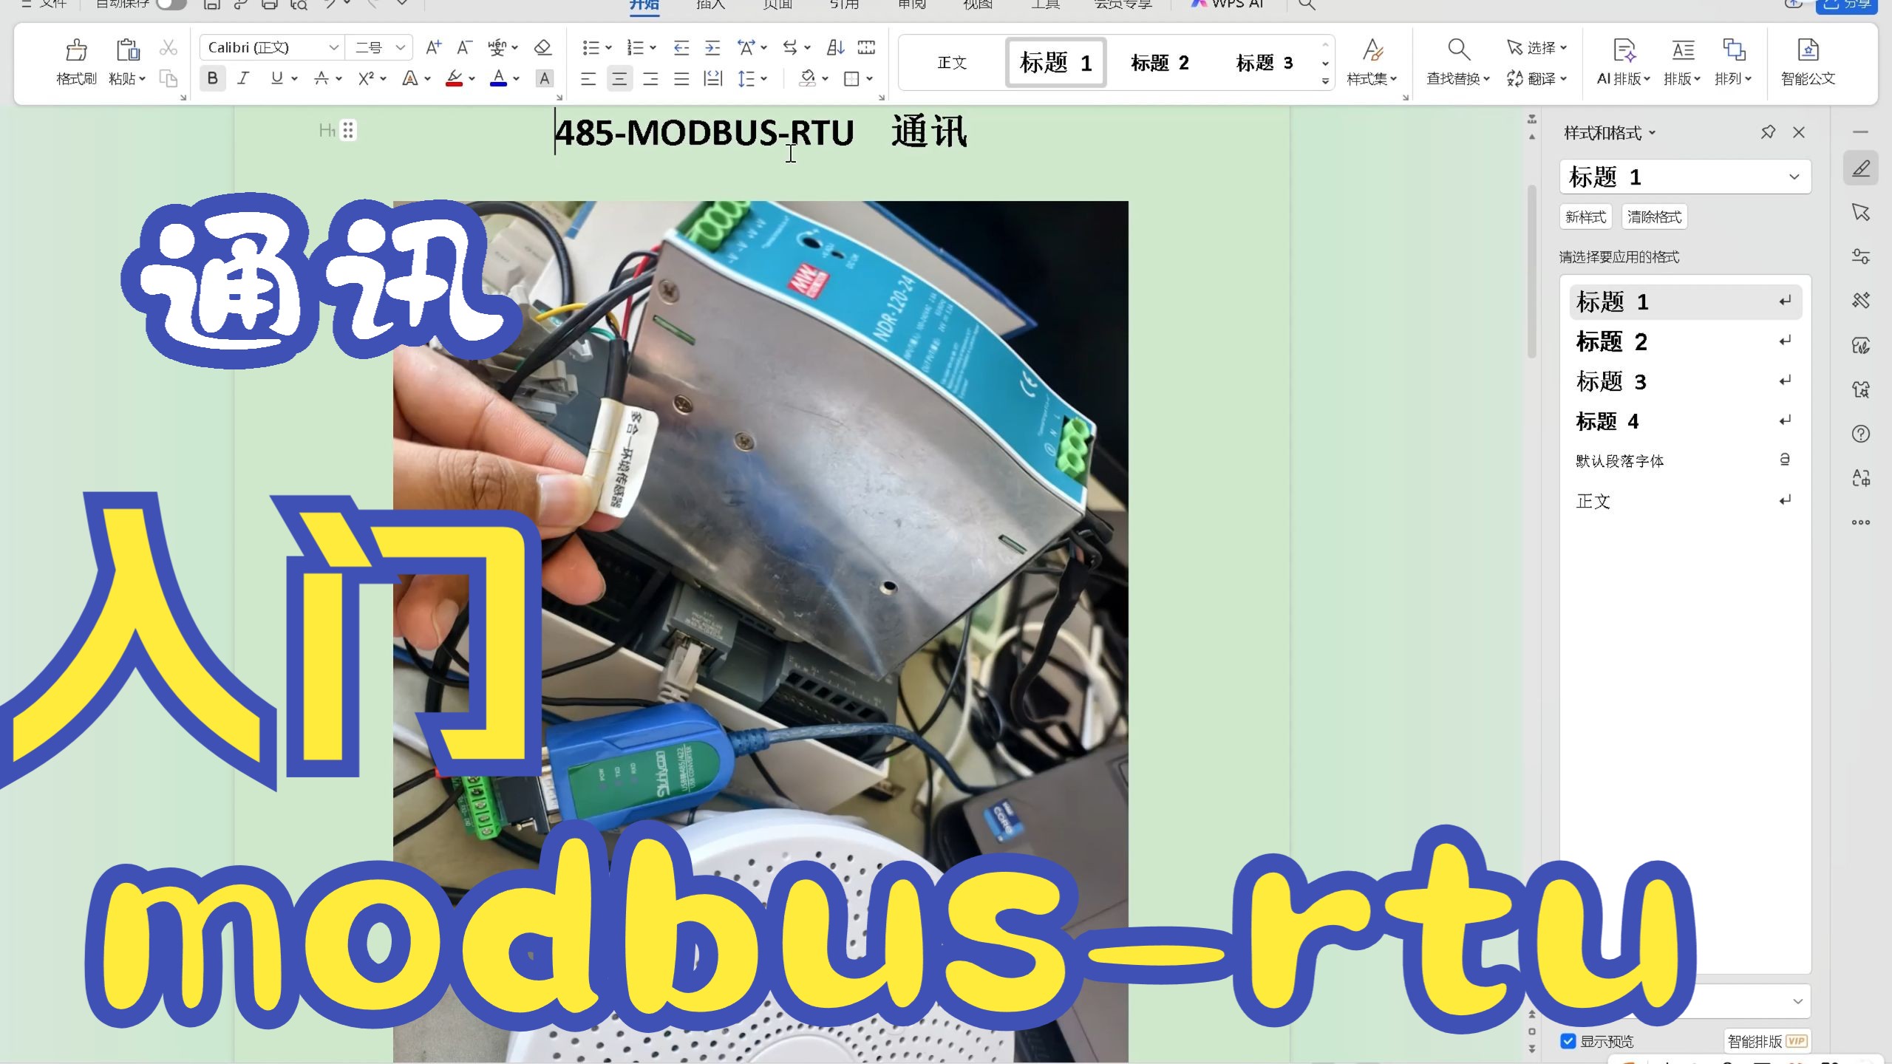Click the sort A-Z icon
1892x1064 pixels.
(x=836, y=48)
